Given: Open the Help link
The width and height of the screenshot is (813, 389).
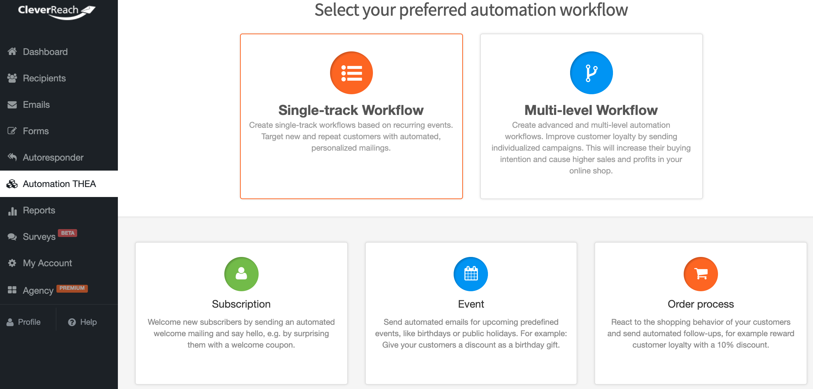Looking at the screenshot, I should pos(83,322).
